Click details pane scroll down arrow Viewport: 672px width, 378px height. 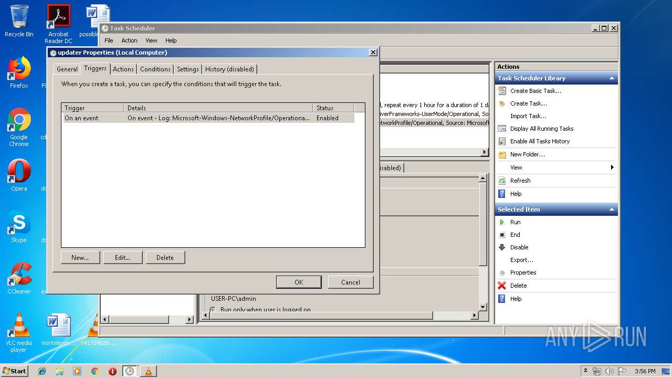tap(483, 307)
